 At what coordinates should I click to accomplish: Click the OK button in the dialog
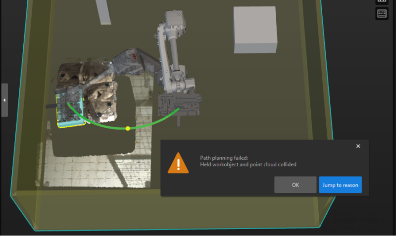point(295,185)
